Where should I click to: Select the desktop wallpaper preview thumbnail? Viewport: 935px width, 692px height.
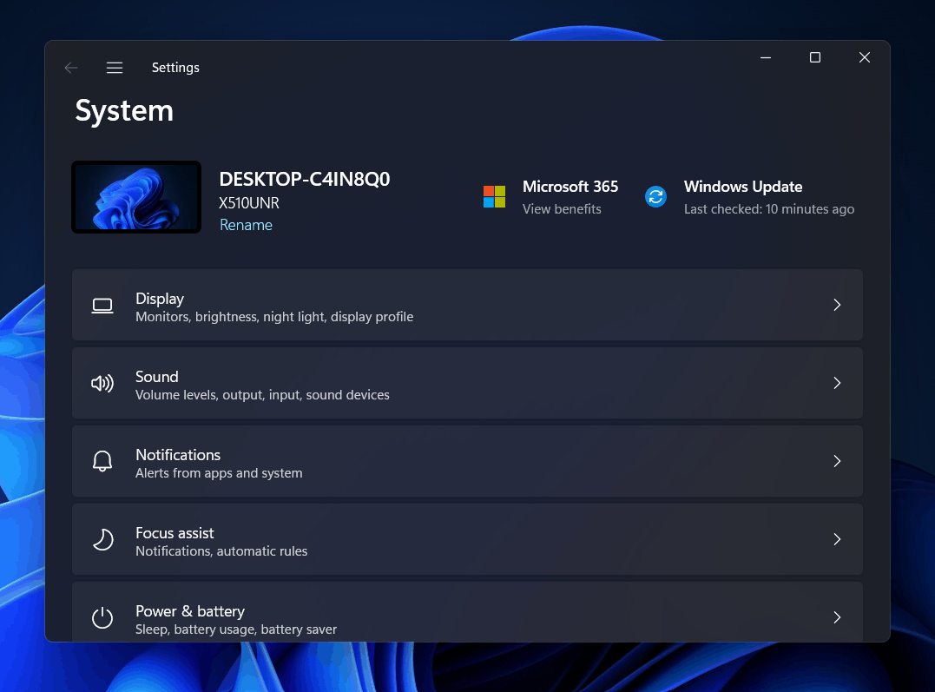[x=136, y=197]
